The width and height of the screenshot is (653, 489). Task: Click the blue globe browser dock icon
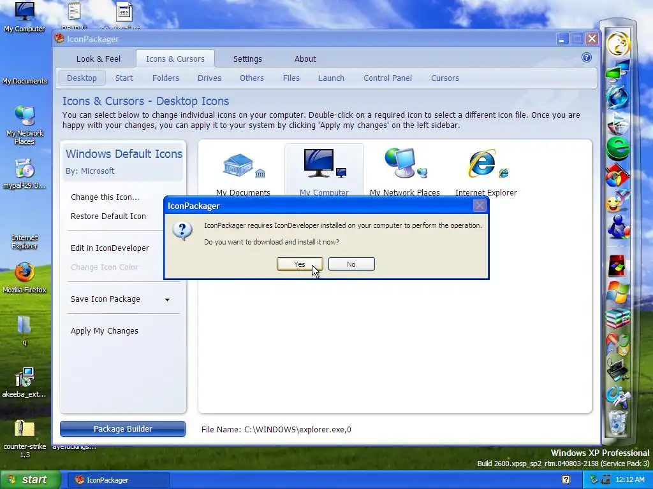pyautogui.click(x=617, y=97)
